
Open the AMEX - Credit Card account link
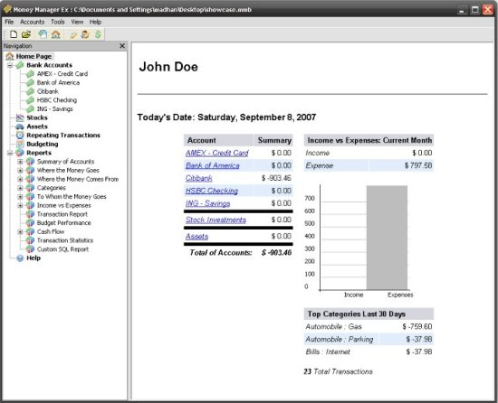coord(217,153)
